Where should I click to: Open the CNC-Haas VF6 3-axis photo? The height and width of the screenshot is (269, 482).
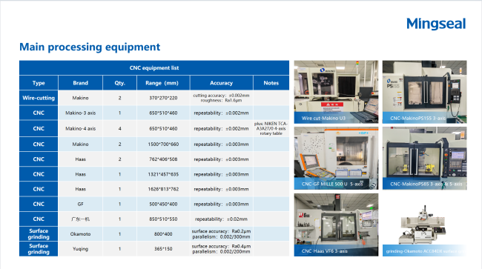(336, 225)
